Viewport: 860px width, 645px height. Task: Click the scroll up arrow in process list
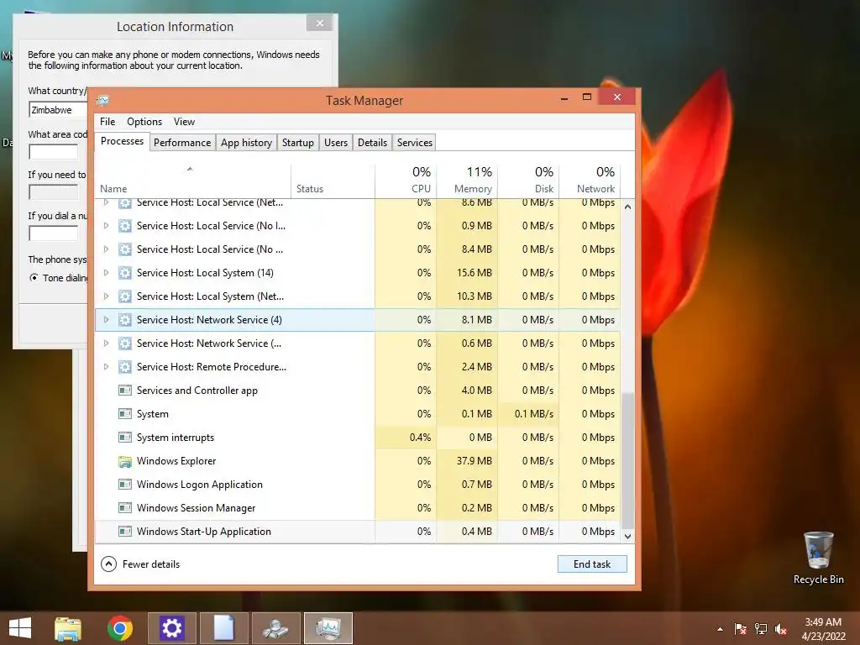point(628,207)
